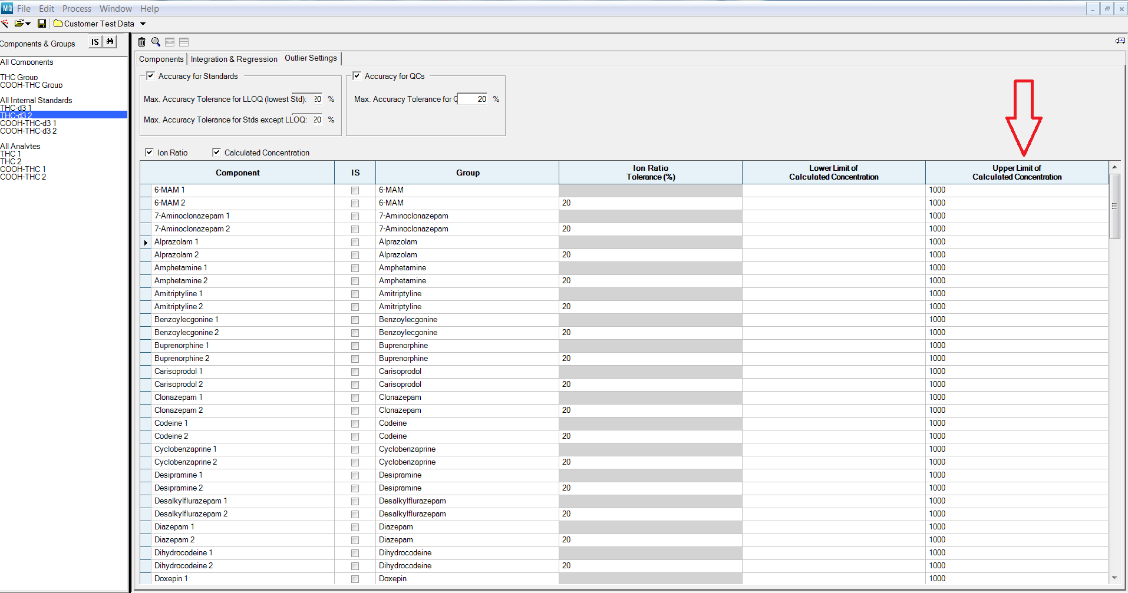
Task: Disable the Ion Ratio checkbox
Action: (x=150, y=153)
